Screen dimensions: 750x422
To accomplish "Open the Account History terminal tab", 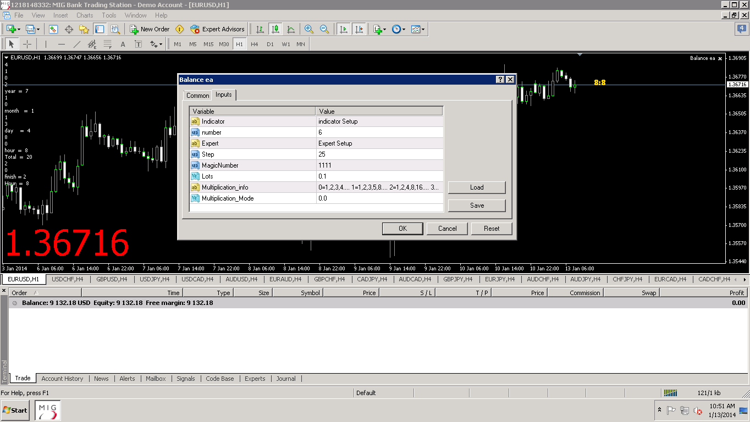I will (x=62, y=379).
